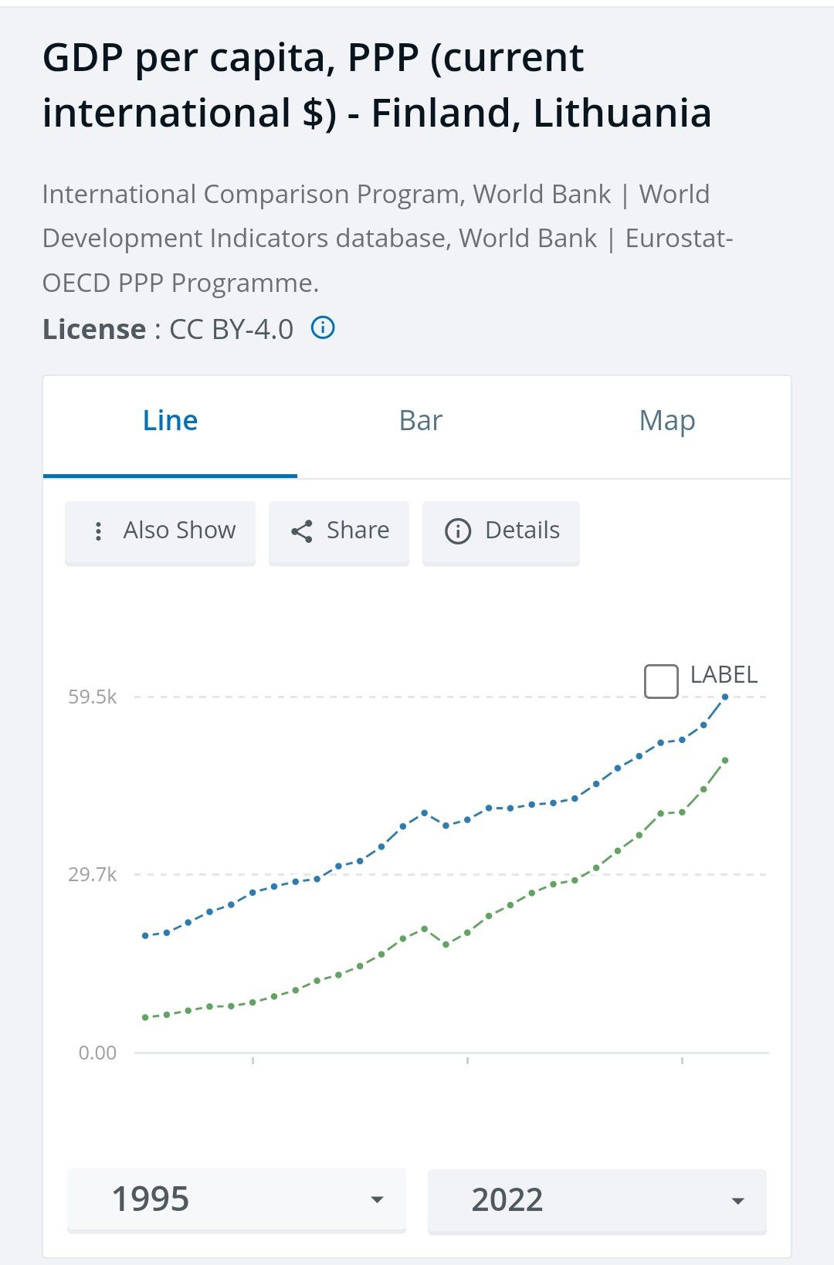Click the first blue data point
The width and height of the screenshot is (834, 1265).
pos(145,935)
